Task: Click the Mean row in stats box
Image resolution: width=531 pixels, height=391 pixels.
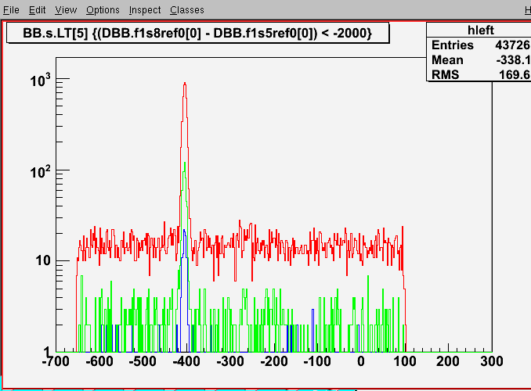Action: coord(479,60)
